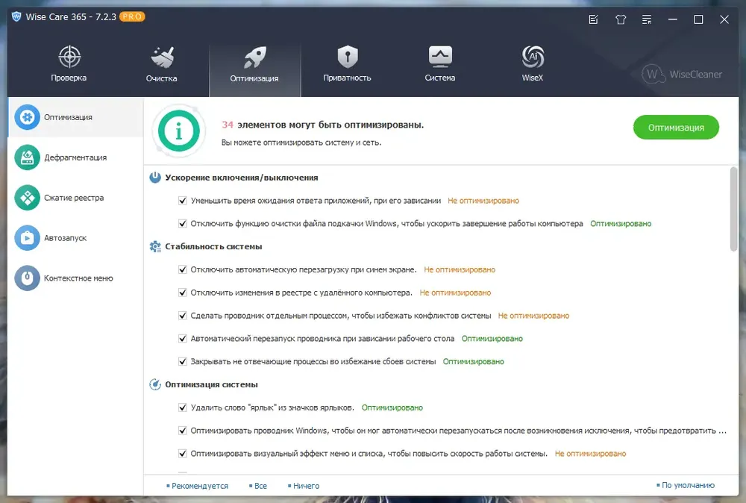The image size is (746, 503).
Task: Toggle Оптимизировать проводник Windows checkbox
Action: [x=182, y=431]
